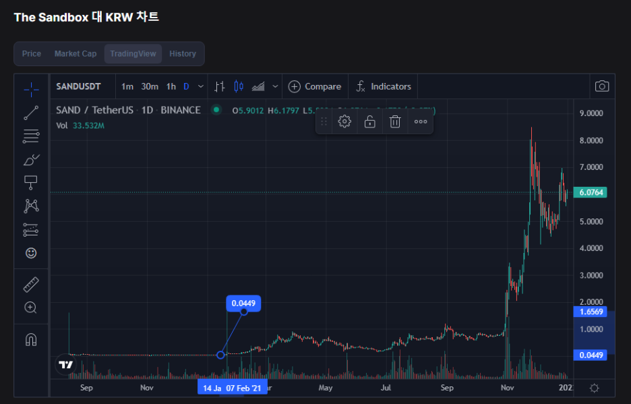Click the 0.0449 price axis label
Viewport: 631px width, 404px height.
[591, 355]
